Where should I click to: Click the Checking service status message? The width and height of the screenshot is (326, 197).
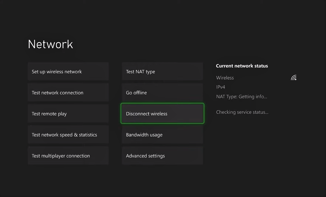point(242,112)
